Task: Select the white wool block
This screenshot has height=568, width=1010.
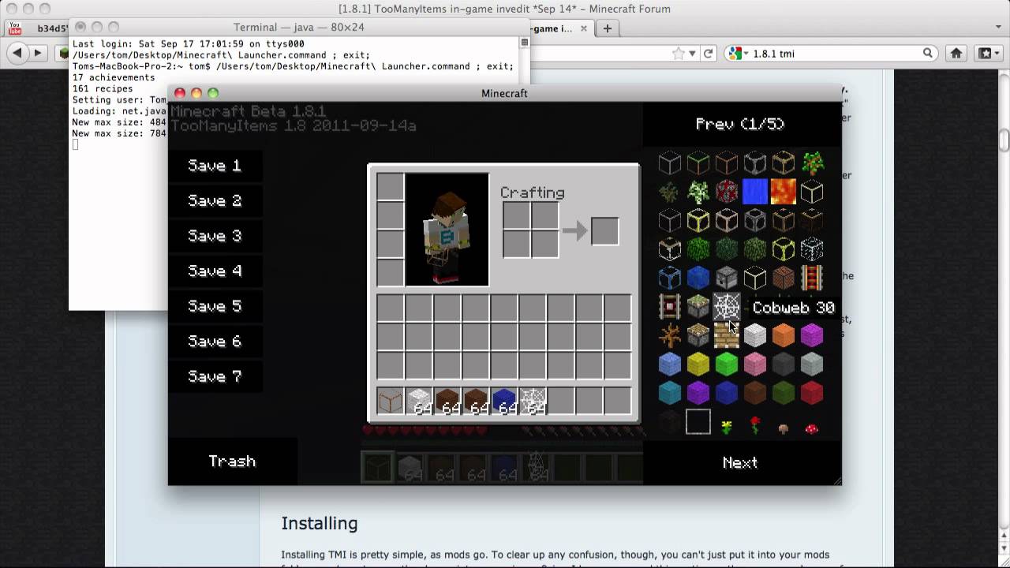Action: (x=755, y=336)
